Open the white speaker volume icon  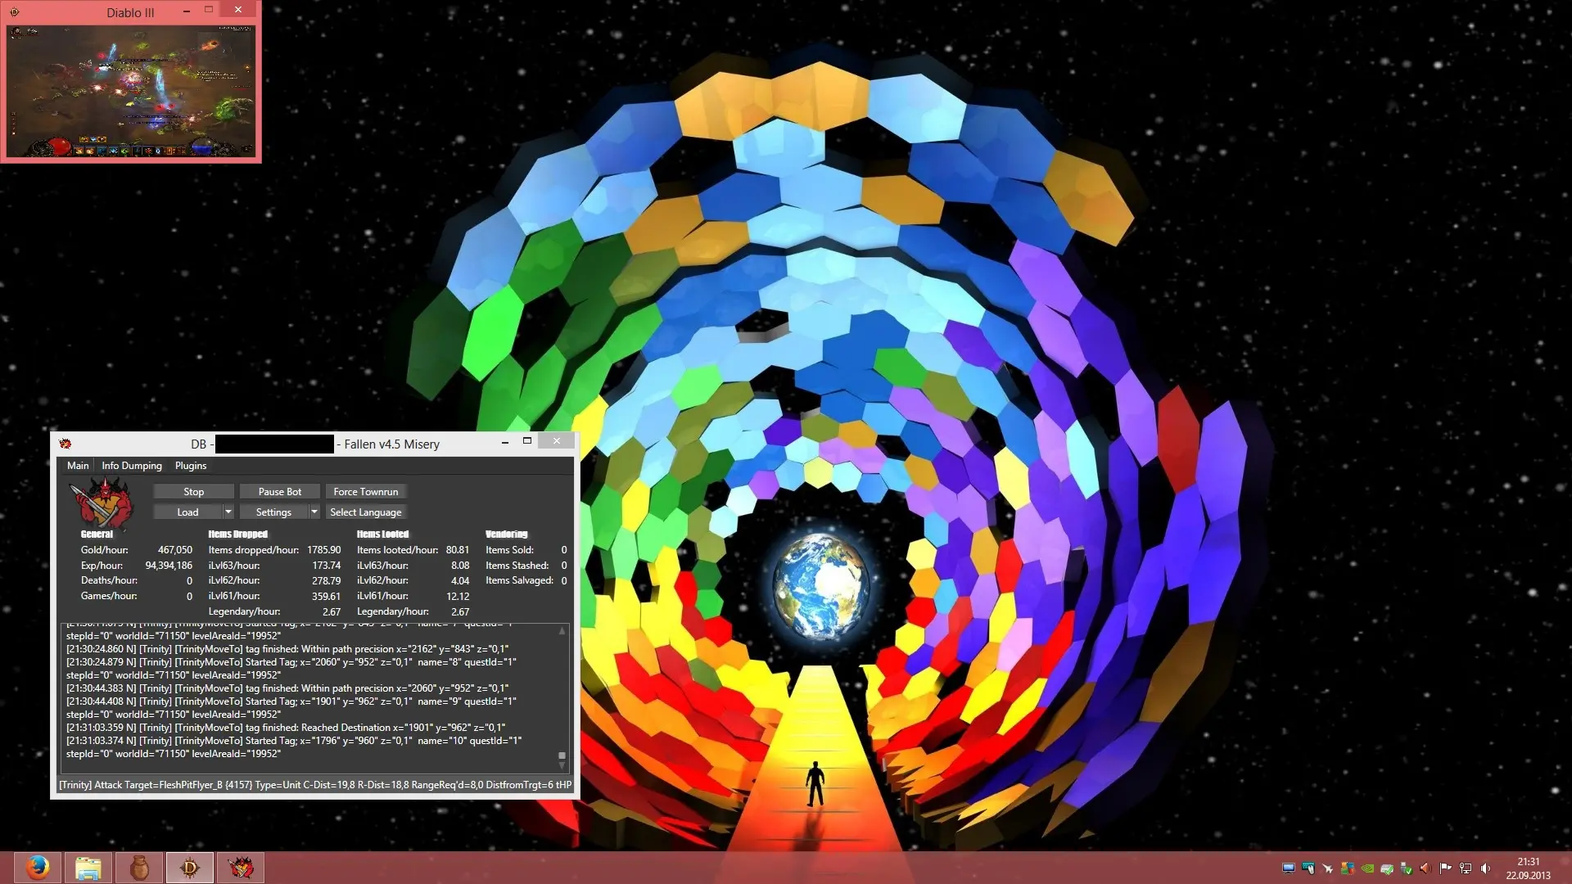[x=1485, y=868]
